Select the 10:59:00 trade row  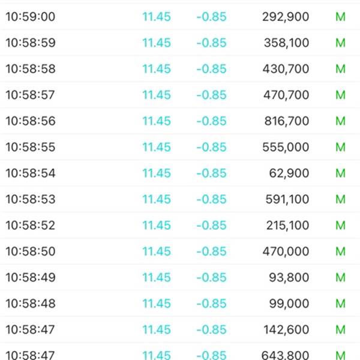[x=180, y=17]
